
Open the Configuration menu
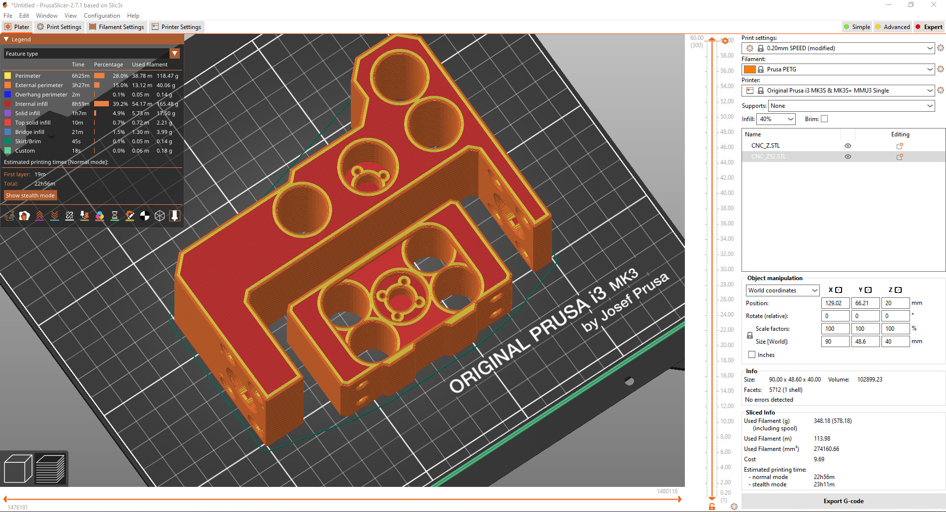(x=101, y=15)
